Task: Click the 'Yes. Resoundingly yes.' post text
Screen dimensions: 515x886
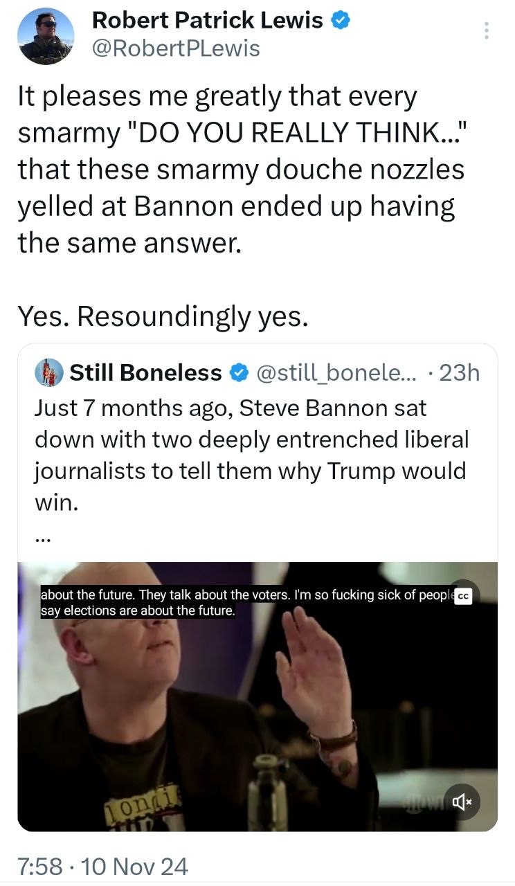Action: pyautogui.click(x=161, y=315)
